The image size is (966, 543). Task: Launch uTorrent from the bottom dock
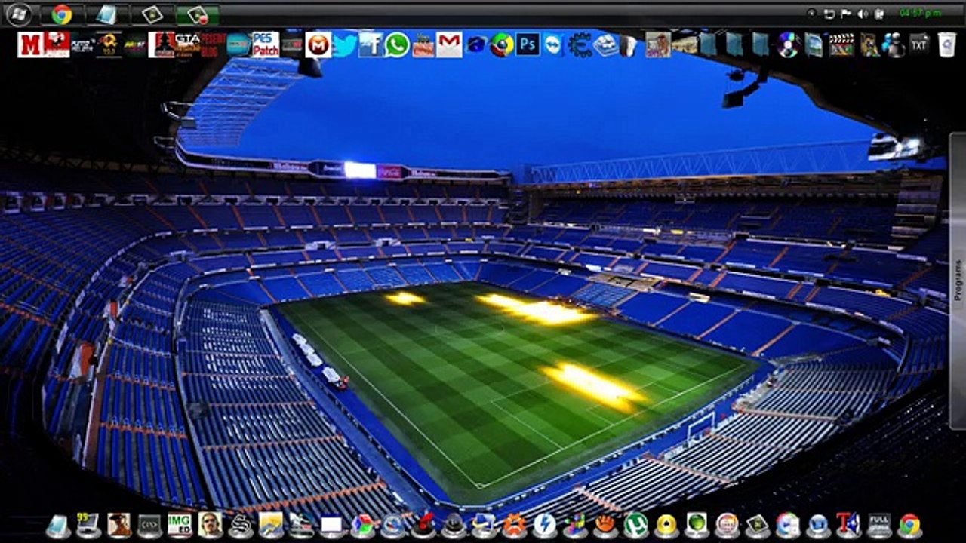[635, 525]
